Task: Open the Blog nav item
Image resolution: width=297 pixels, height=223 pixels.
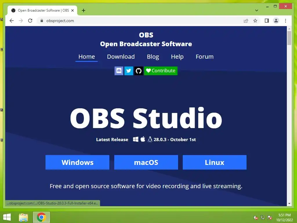Action: click(x=153, y=57)
